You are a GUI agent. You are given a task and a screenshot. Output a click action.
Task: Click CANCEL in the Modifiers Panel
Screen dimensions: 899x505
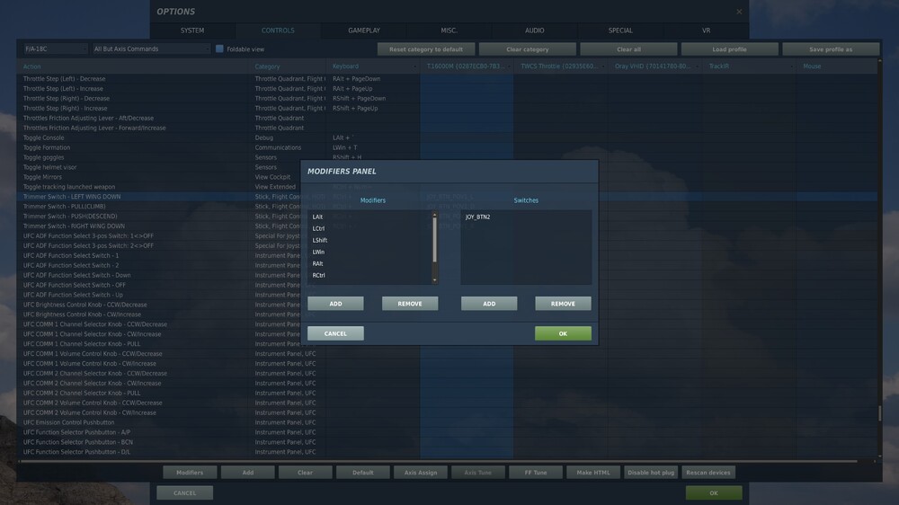coord(335,333)
